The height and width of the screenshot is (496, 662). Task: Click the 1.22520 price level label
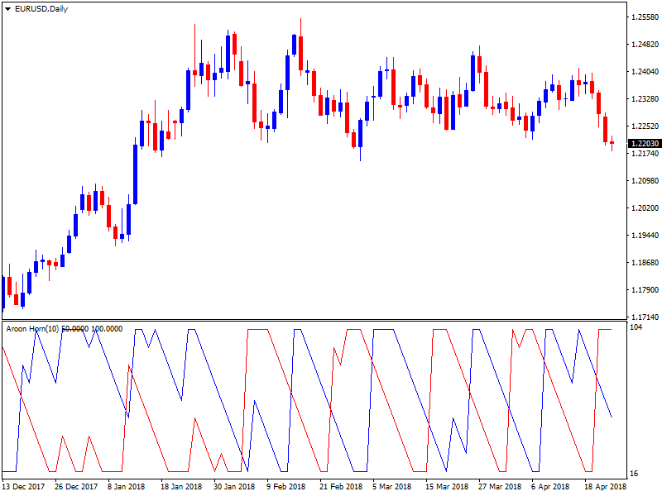click(645, 126)
